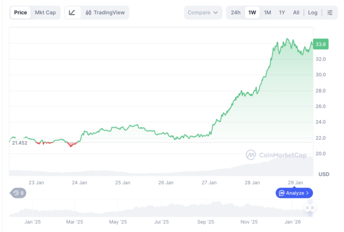Viewport: 344px width, 232px height.
Task: Click the 21.452 opening price label
Action: [19, 143]
